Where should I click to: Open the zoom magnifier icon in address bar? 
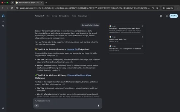click(153, 8)
